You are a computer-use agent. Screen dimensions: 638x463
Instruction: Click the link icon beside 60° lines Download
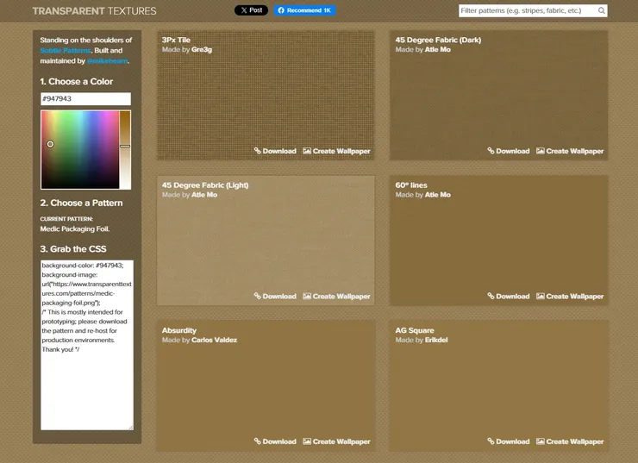pos(491,296)
